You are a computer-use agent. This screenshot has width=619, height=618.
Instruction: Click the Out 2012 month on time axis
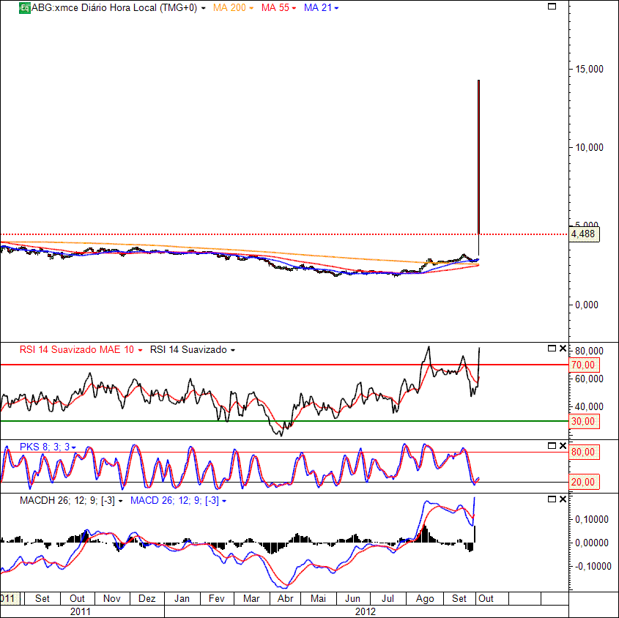(486, 598)
